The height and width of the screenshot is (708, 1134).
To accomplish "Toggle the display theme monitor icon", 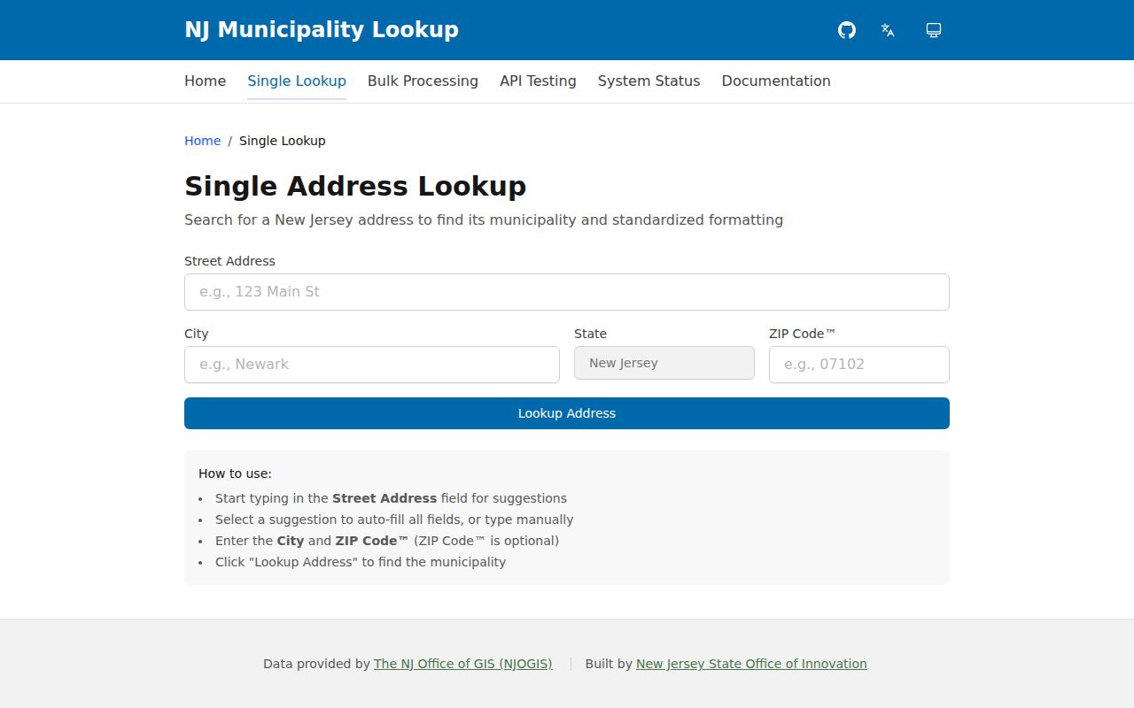I will coord(934,30).
